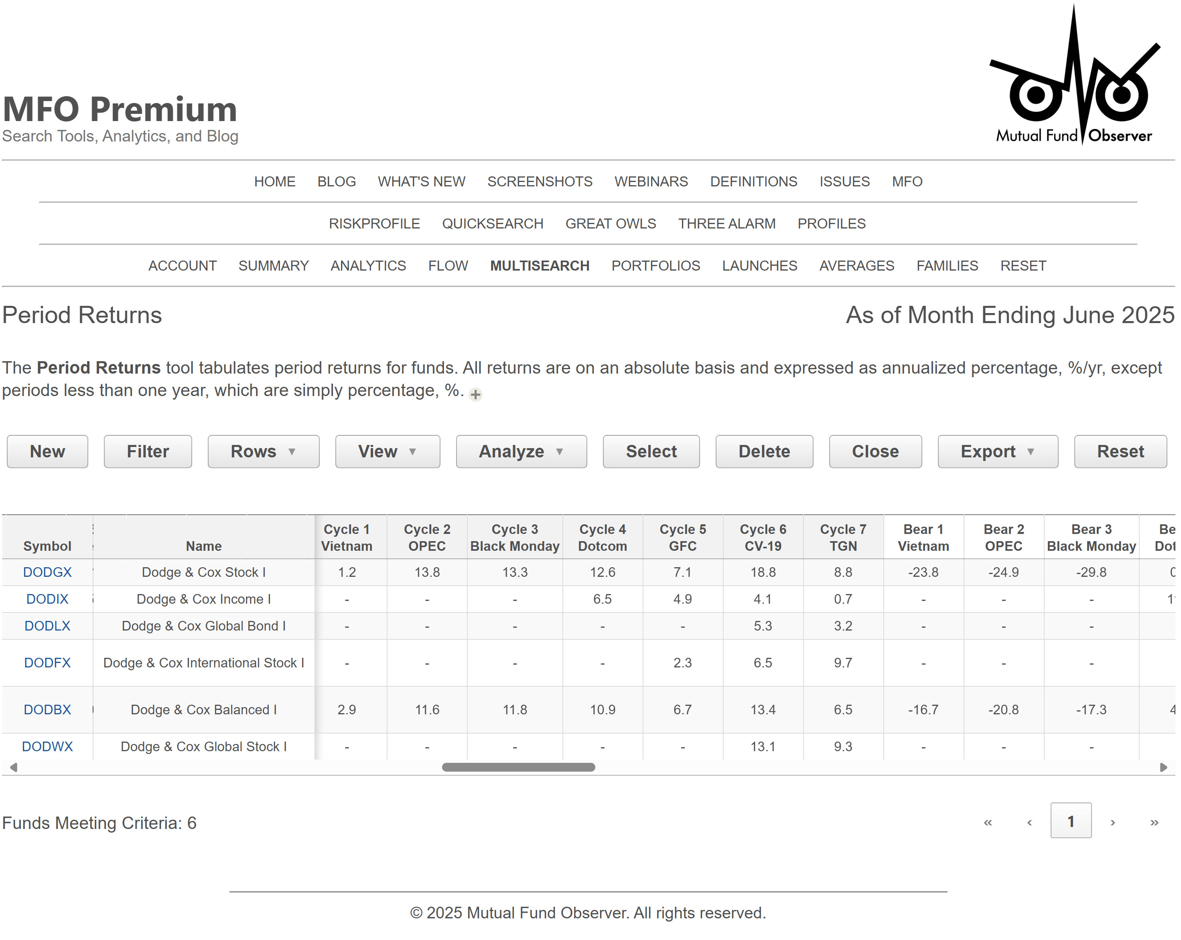Open the View dropdown
The image size is (1181, 940).
pos(387,451)
